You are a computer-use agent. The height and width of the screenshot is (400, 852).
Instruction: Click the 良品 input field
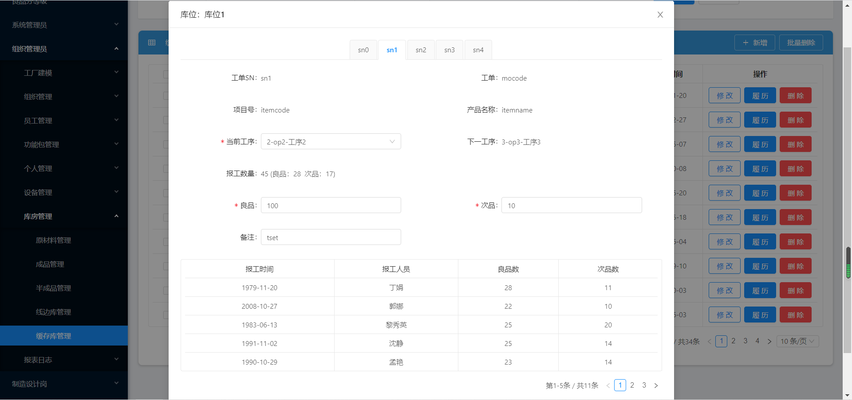coord(331,206)
